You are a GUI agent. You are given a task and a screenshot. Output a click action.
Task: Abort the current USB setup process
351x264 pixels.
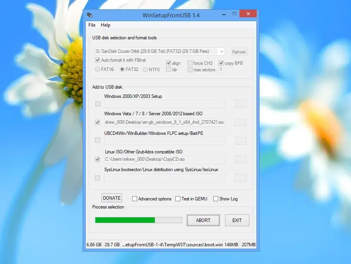click(203, 220)
